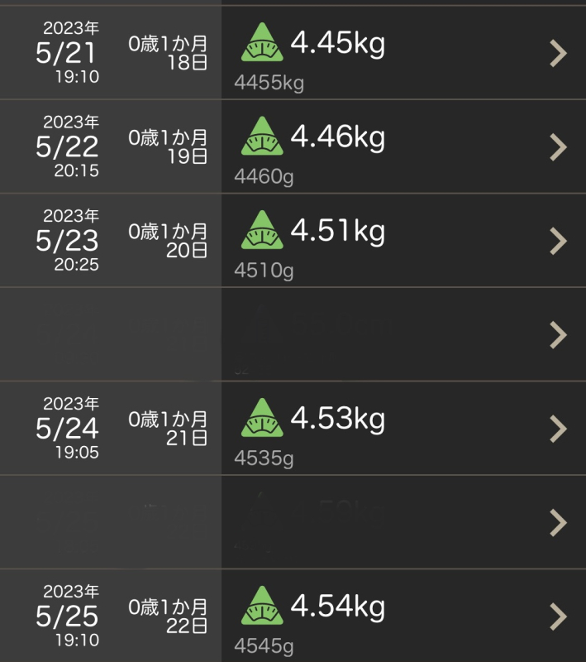
Task: Click the 4.46kg weight value
Action: pos(337,136)
